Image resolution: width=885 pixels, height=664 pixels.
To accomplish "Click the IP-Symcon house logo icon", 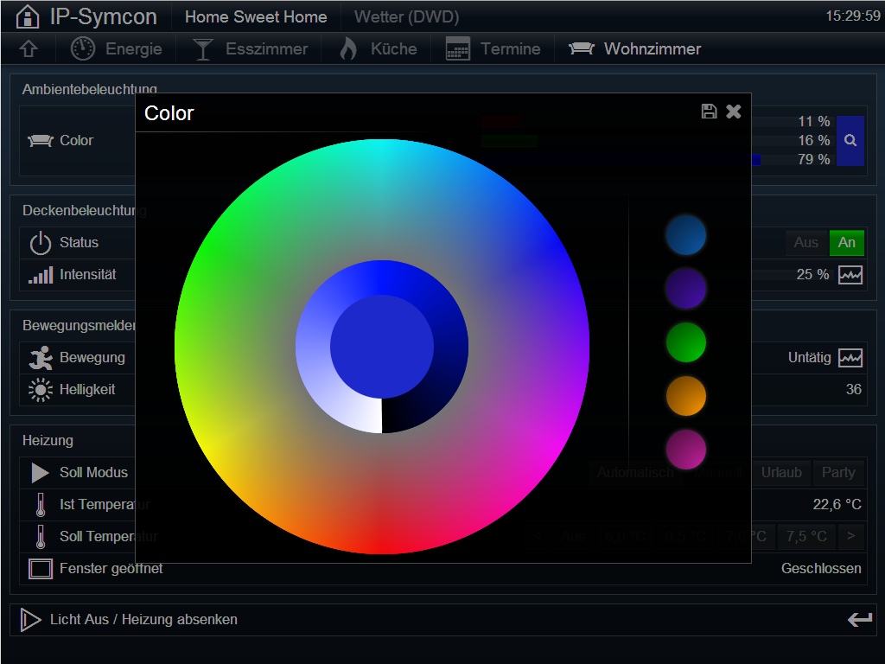I will click(x=28, y=16).
